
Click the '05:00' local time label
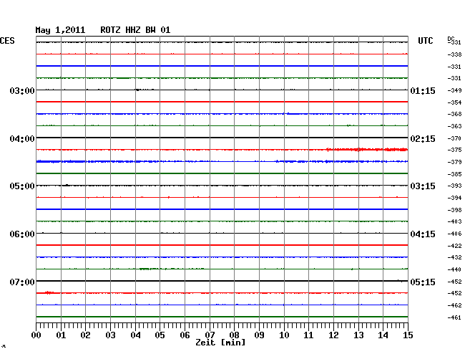[x=22, y=186]
